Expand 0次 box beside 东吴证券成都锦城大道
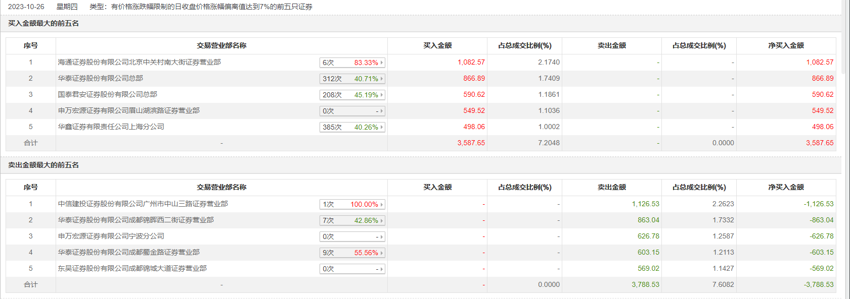The image size is (850, 299). pos(352,269)
